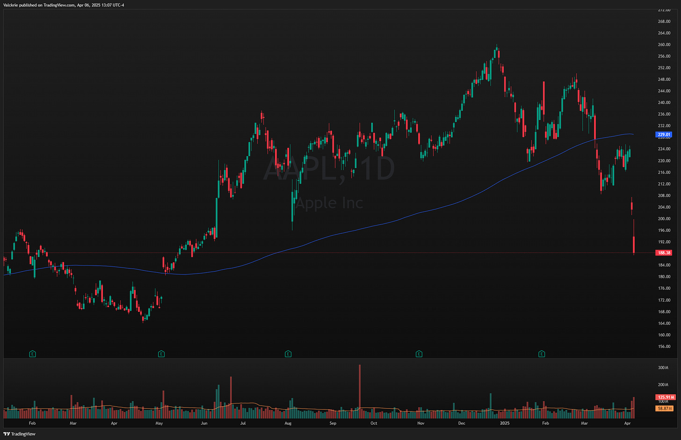Viewport: 681px width, 440px height.
Task: Open the earnings E marker above Aug
Action: pyautogui.click(x=288, y=354)
